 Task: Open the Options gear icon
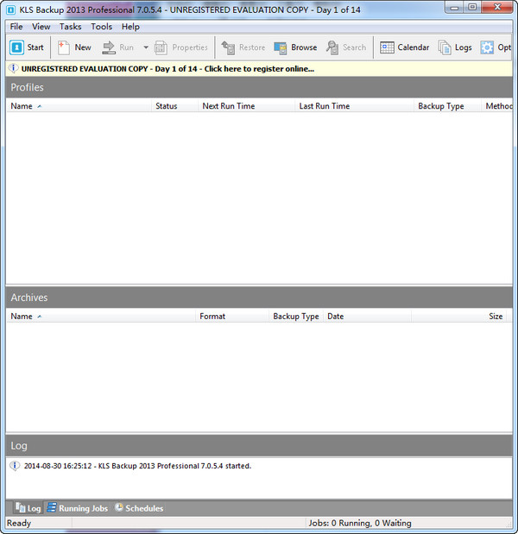[x=487, y=47]
